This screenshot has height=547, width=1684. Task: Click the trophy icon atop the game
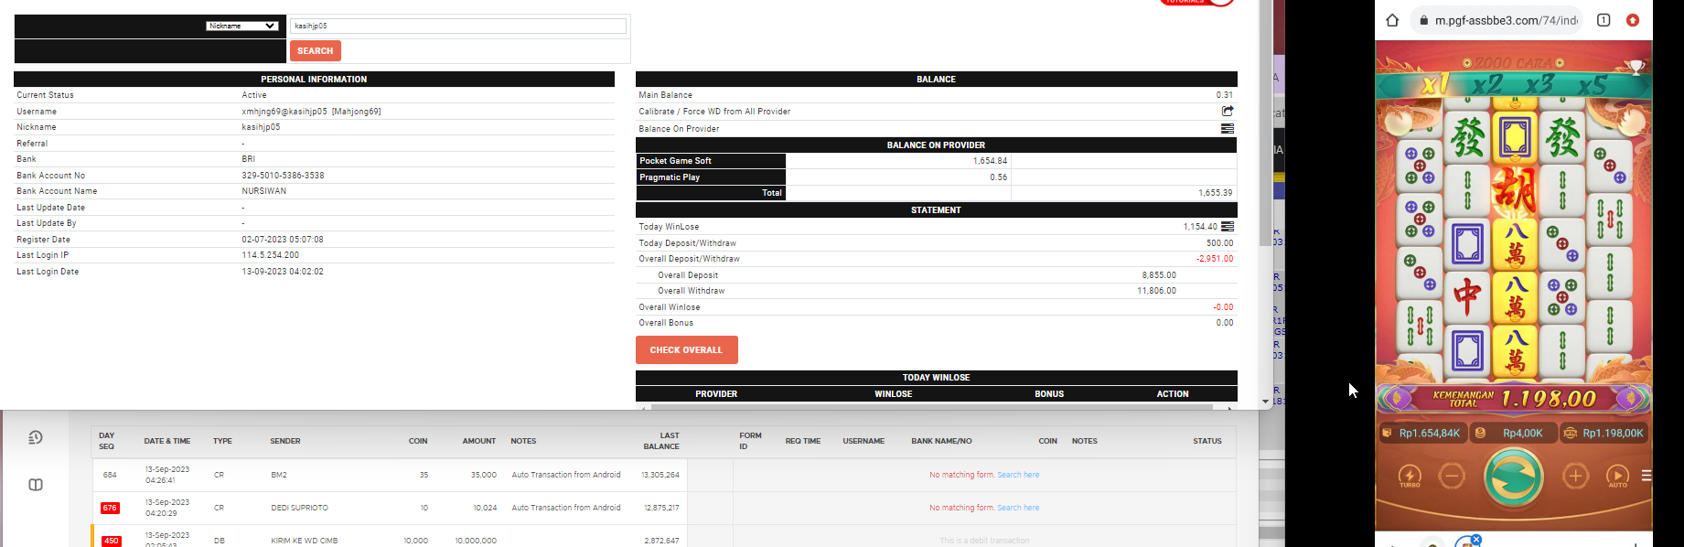coord(1636,66)
